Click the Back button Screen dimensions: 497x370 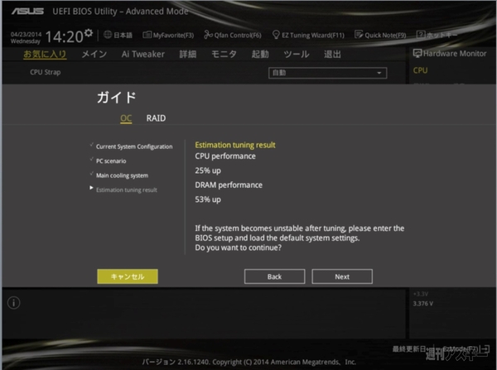point(274,276)
